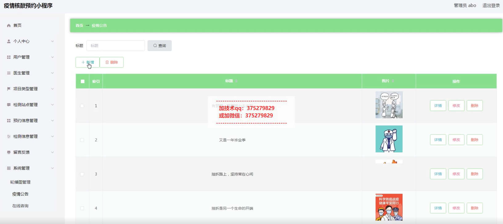Viewport: 503px width, 224px height.
Task: Expand the 检测信息管理 chevron
Action: point(52,136)
